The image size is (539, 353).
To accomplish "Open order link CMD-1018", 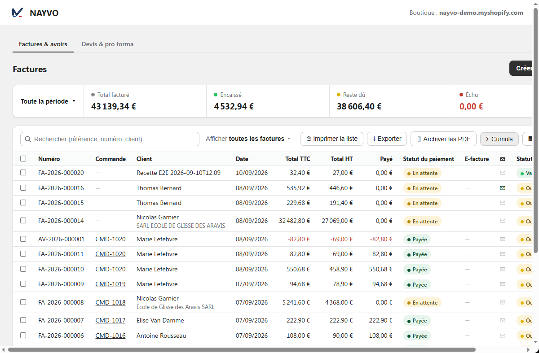I will click(110, 302).
